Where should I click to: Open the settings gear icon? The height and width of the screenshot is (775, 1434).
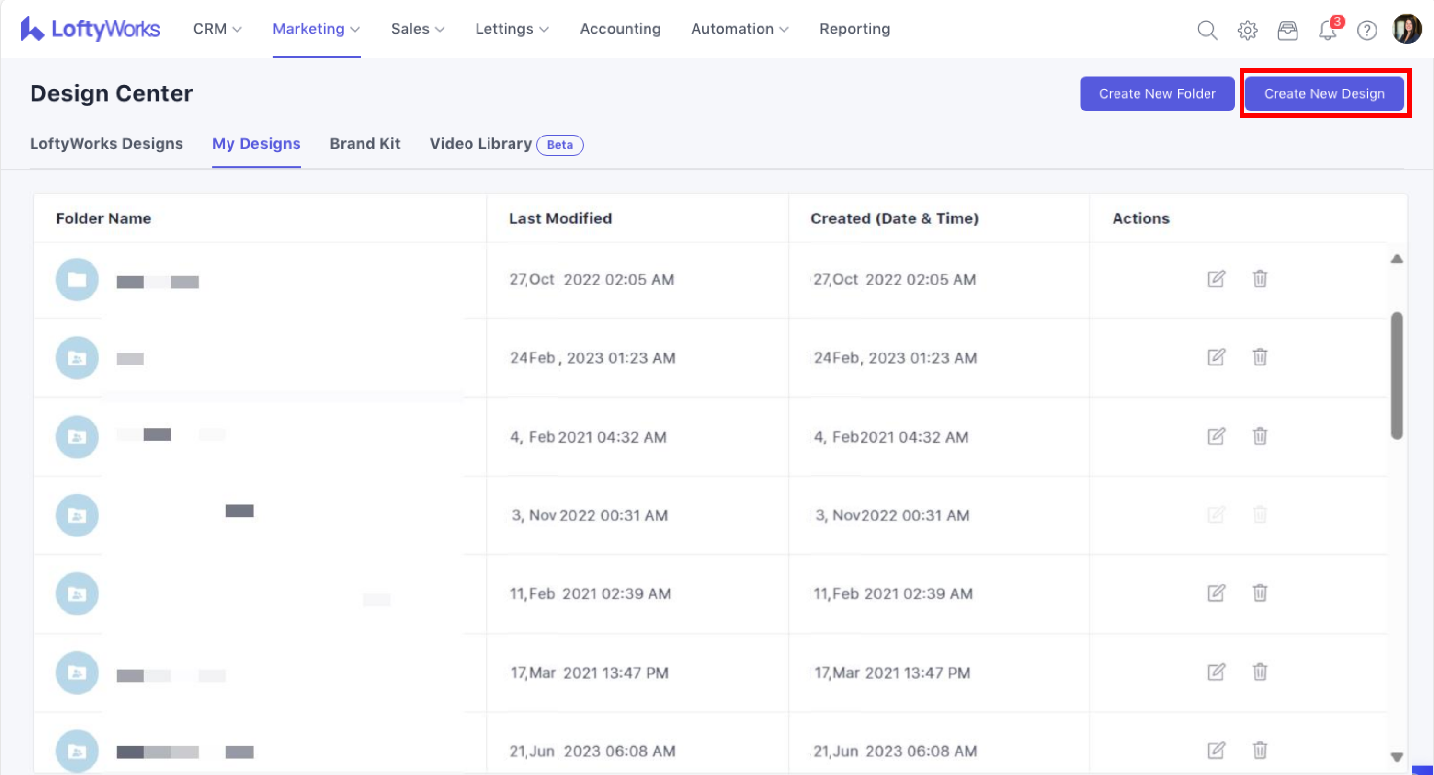point(1247,30)
